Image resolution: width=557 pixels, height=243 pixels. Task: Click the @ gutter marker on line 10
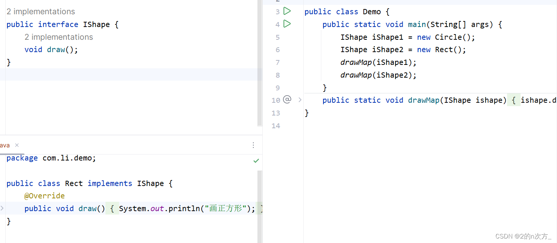tap(287, 99)
